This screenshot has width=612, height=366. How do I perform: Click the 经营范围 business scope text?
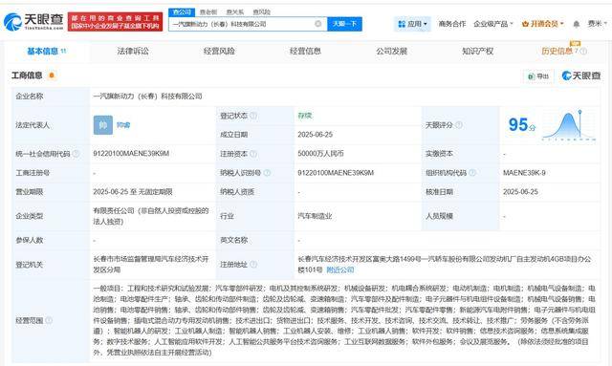coord(344,320)
